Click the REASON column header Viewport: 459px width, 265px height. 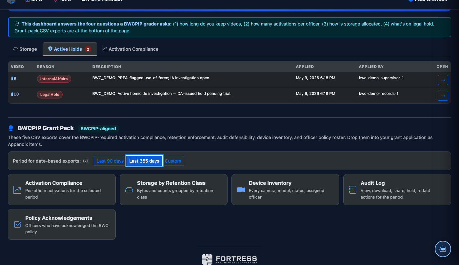tap(46, 67)
